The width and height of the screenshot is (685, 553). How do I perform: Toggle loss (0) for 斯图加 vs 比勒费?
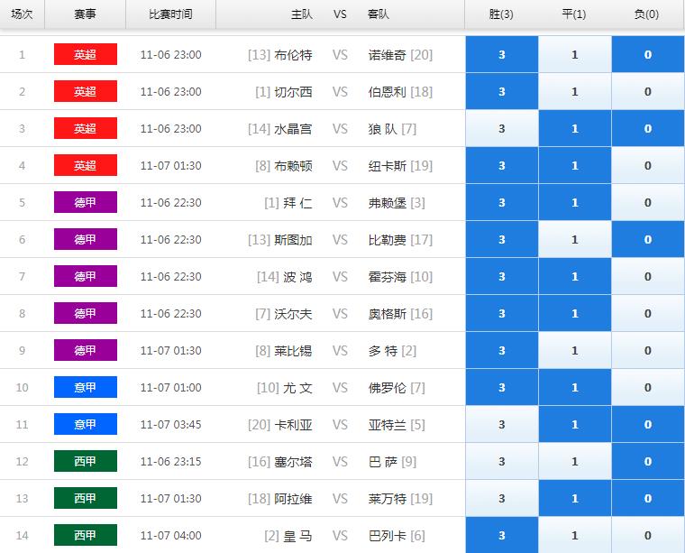tap(648, 239)
